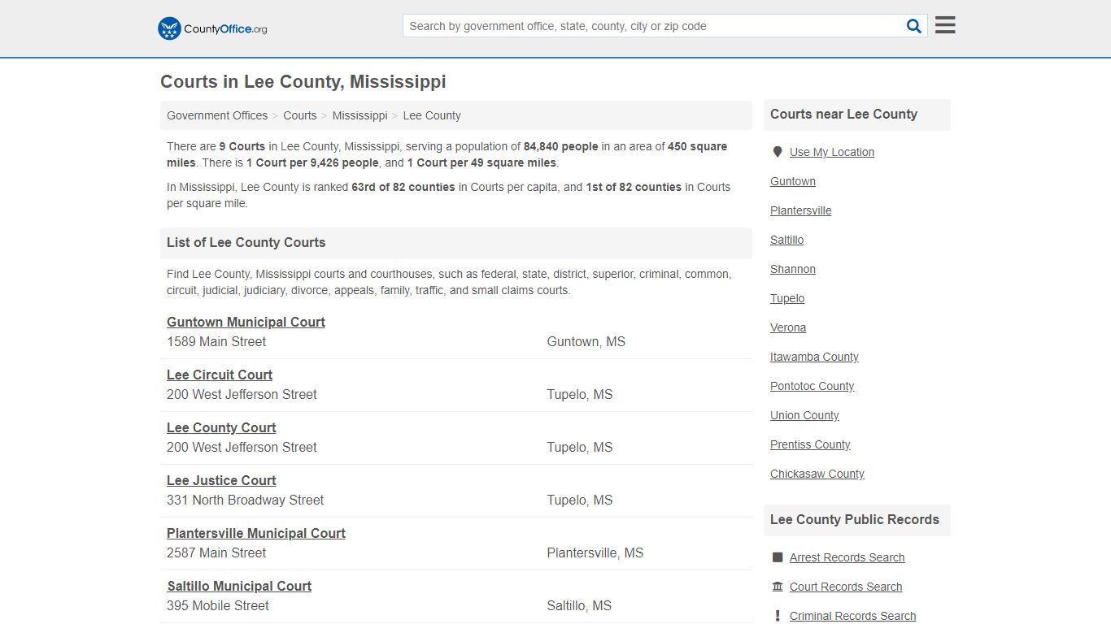This screenshot has height=624, width=1111.
Task: Click the Criminal Records exclamation icon
Action: coord(778,616)
